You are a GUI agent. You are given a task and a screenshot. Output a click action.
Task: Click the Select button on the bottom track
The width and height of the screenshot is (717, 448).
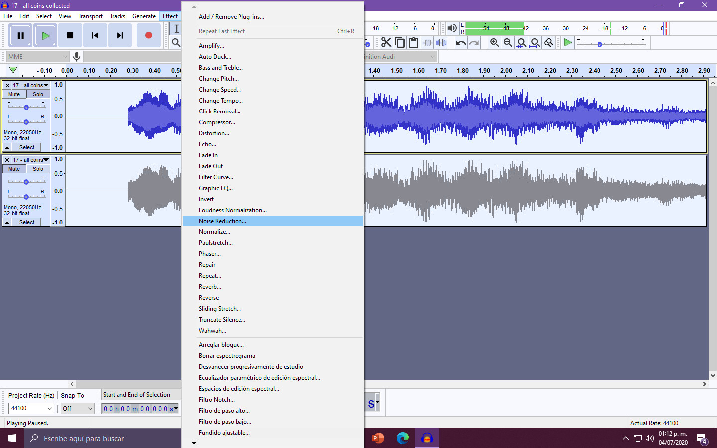(x=26, y=222)
